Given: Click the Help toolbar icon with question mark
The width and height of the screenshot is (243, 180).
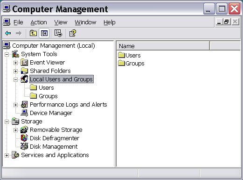Looking at the screenshot, I should click(x=73, y=33).
